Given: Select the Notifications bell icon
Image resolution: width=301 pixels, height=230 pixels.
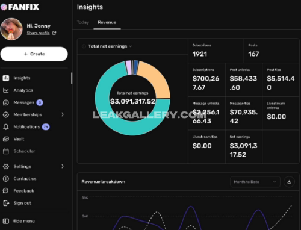Looking at the screenshot, I should point(6,127).
